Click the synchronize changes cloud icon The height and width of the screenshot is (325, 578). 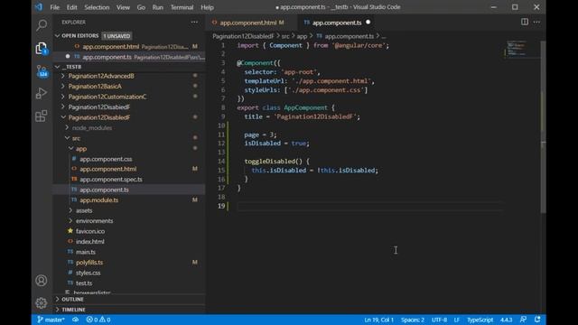pos(75,320)
